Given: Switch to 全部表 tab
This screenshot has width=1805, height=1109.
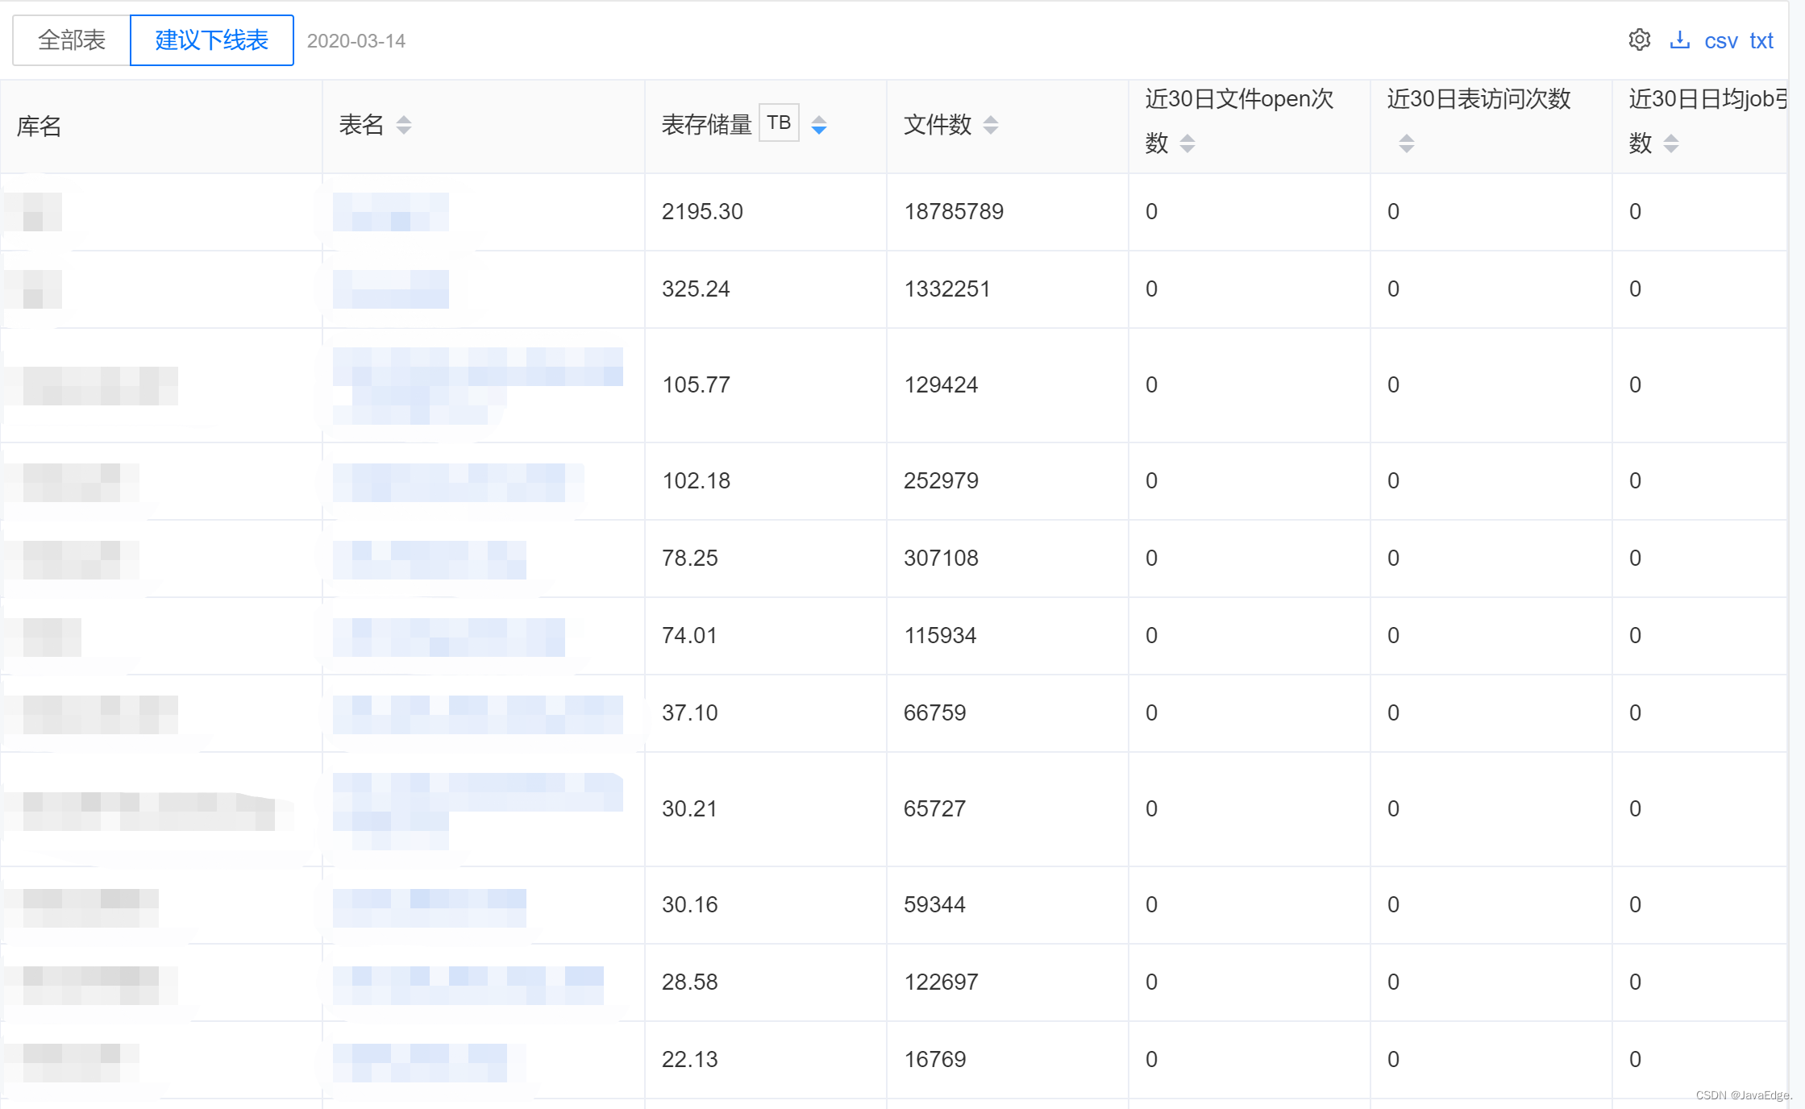Looking at the screenshot, I should pos(72,40).
